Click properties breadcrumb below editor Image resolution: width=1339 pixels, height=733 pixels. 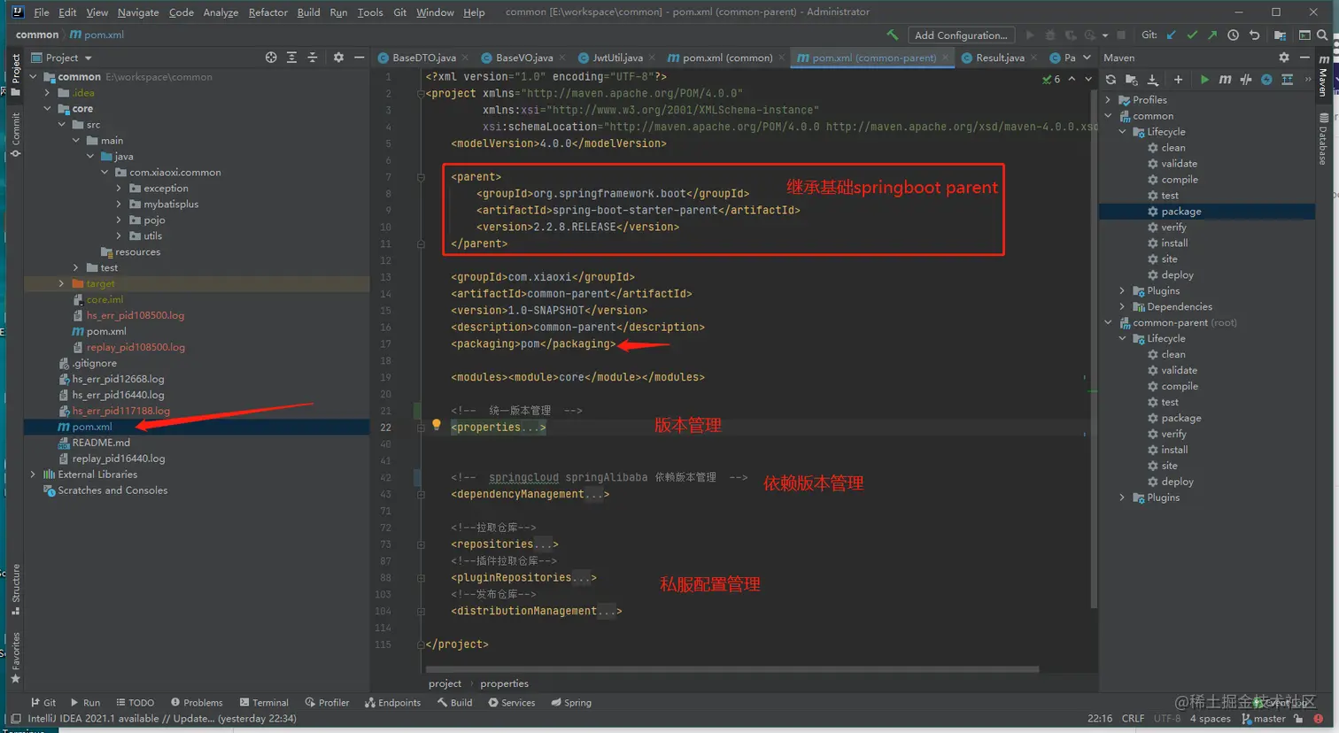tap(504, 683)
